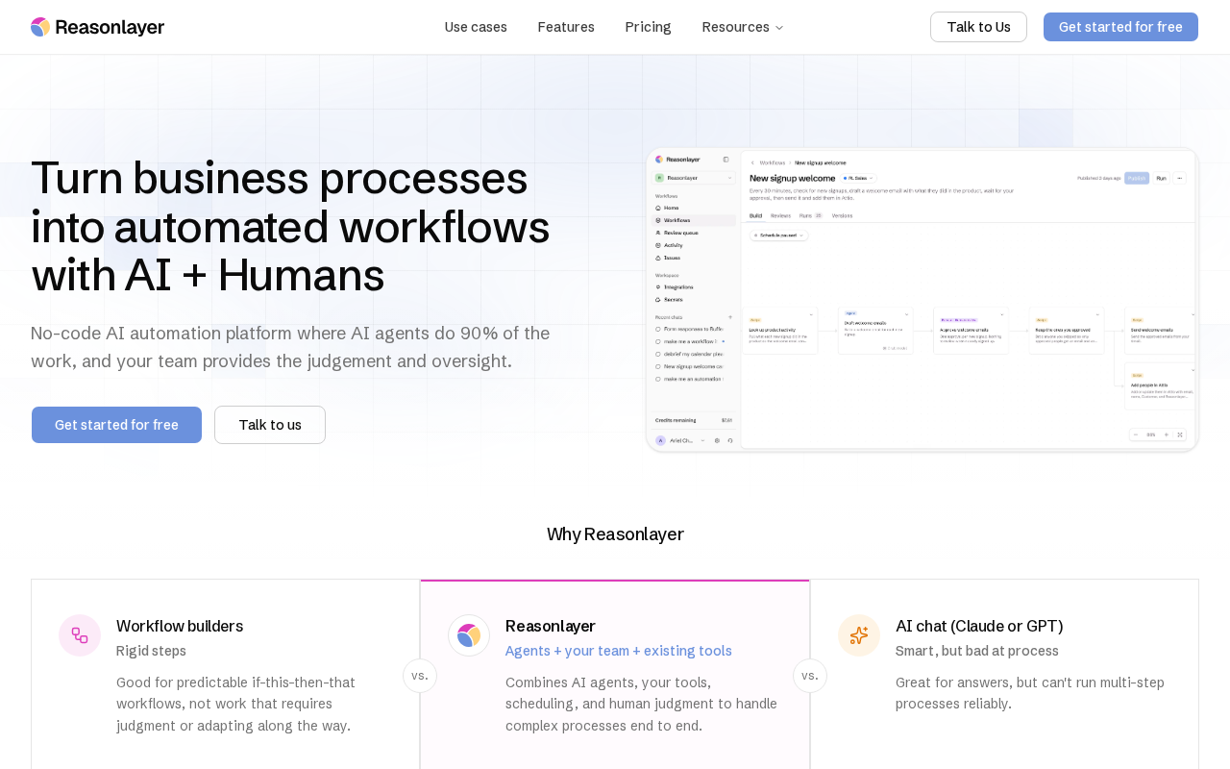Click the AI chat sparkle icon

pyautogui.click(x=859, y=635)
